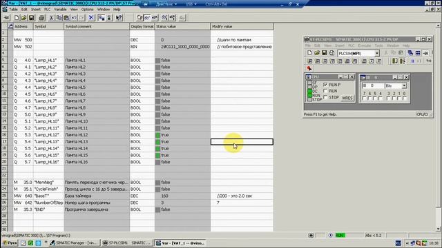Screen dimensions: 442x248
Task: Click the blue X delete icon in toolbar
Action: (91, 18)
